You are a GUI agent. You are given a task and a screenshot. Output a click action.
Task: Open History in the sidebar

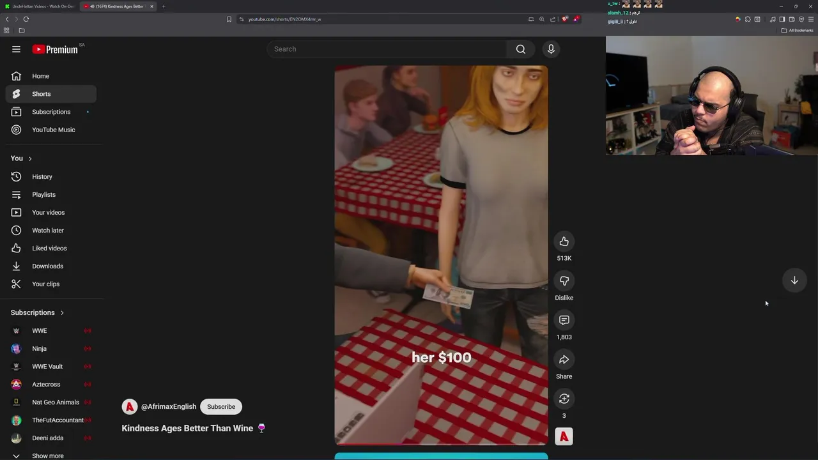(51, 177)
